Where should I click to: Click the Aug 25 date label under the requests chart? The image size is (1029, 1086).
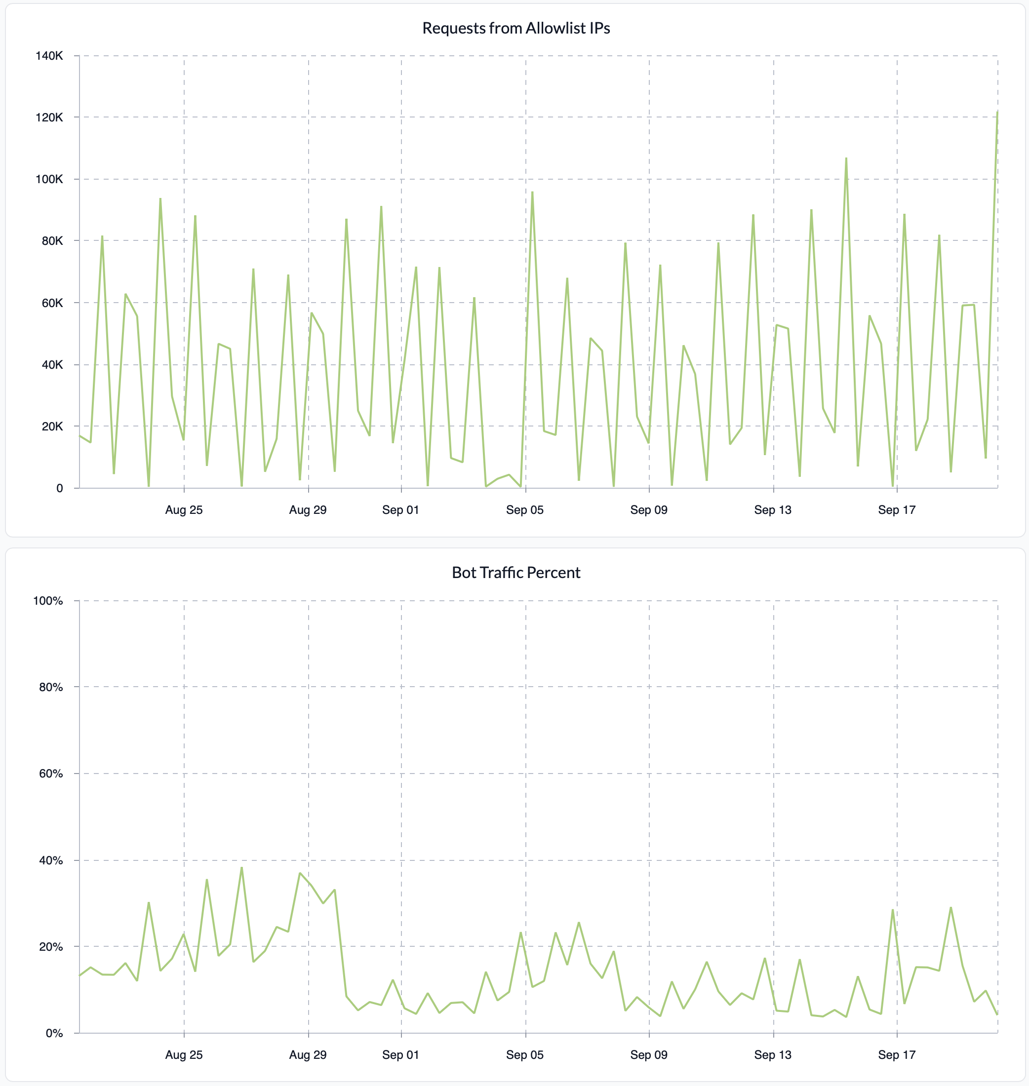click(184, 510)
